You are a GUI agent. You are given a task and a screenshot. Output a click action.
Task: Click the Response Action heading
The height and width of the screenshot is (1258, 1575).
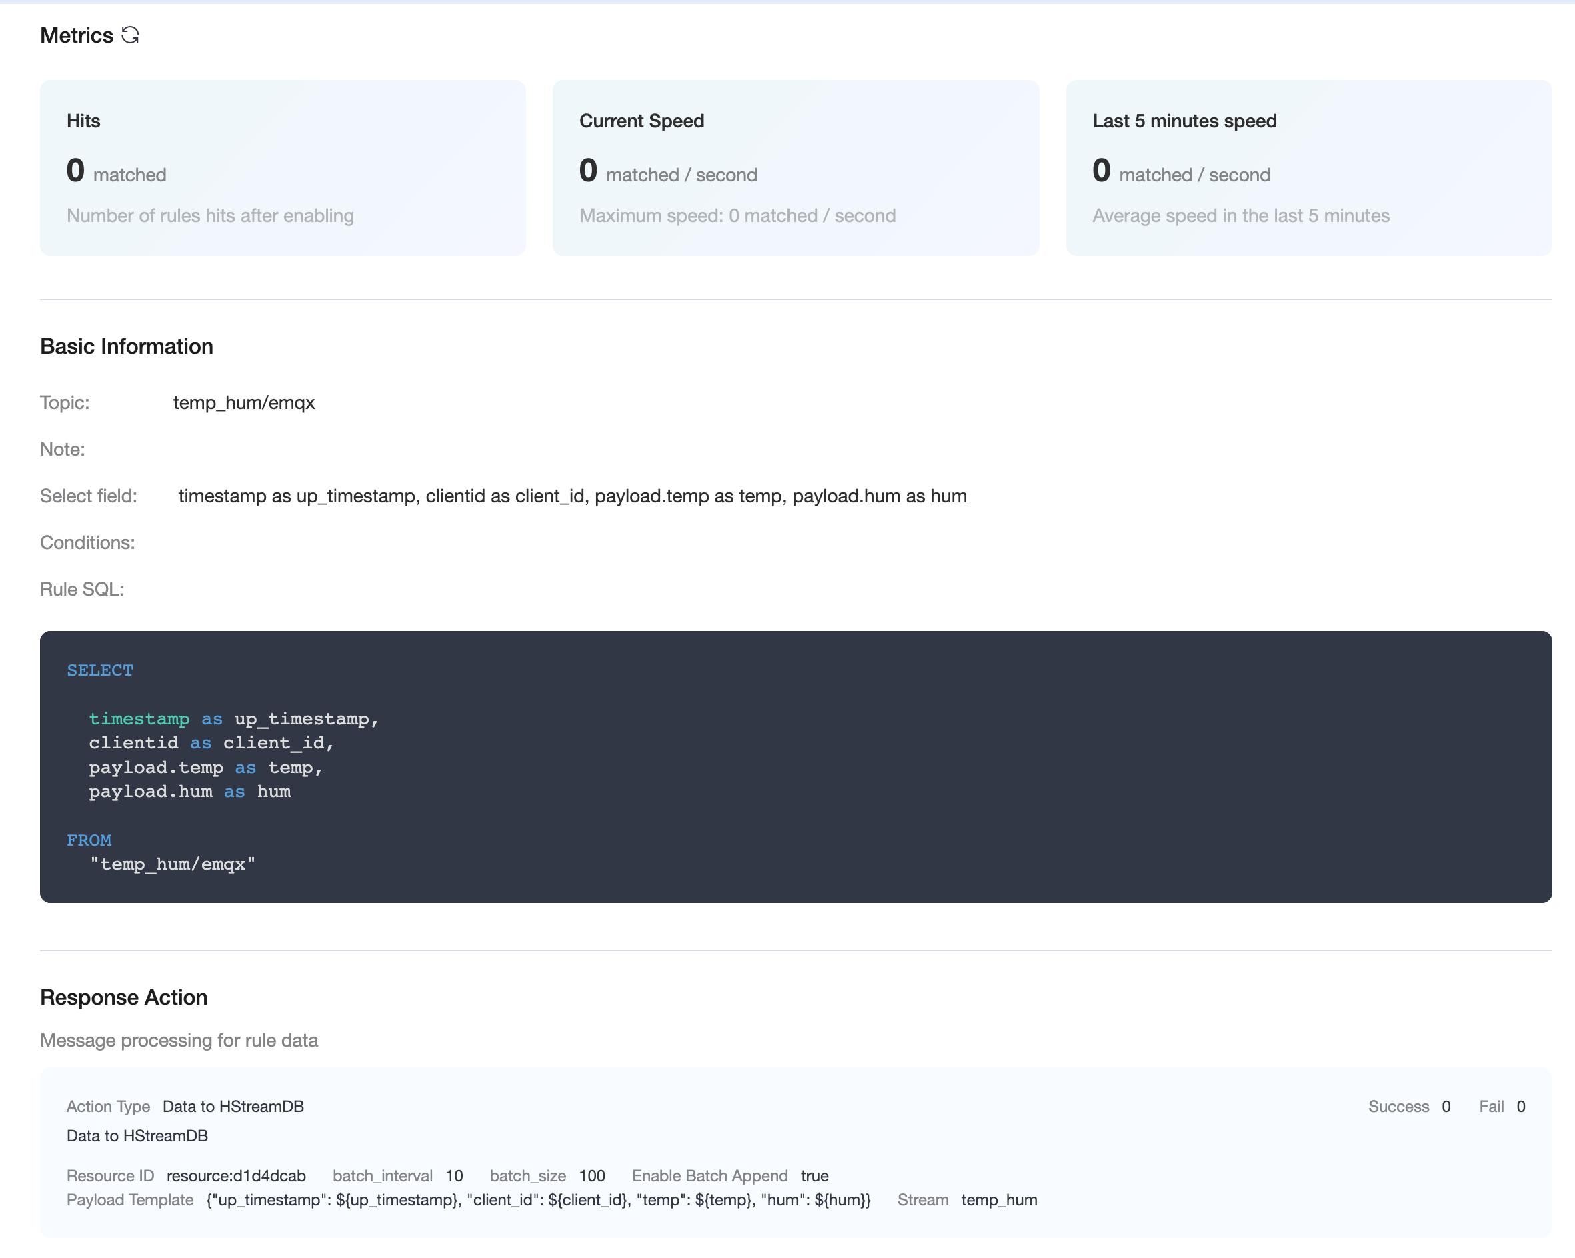click(x=123, y=997)
